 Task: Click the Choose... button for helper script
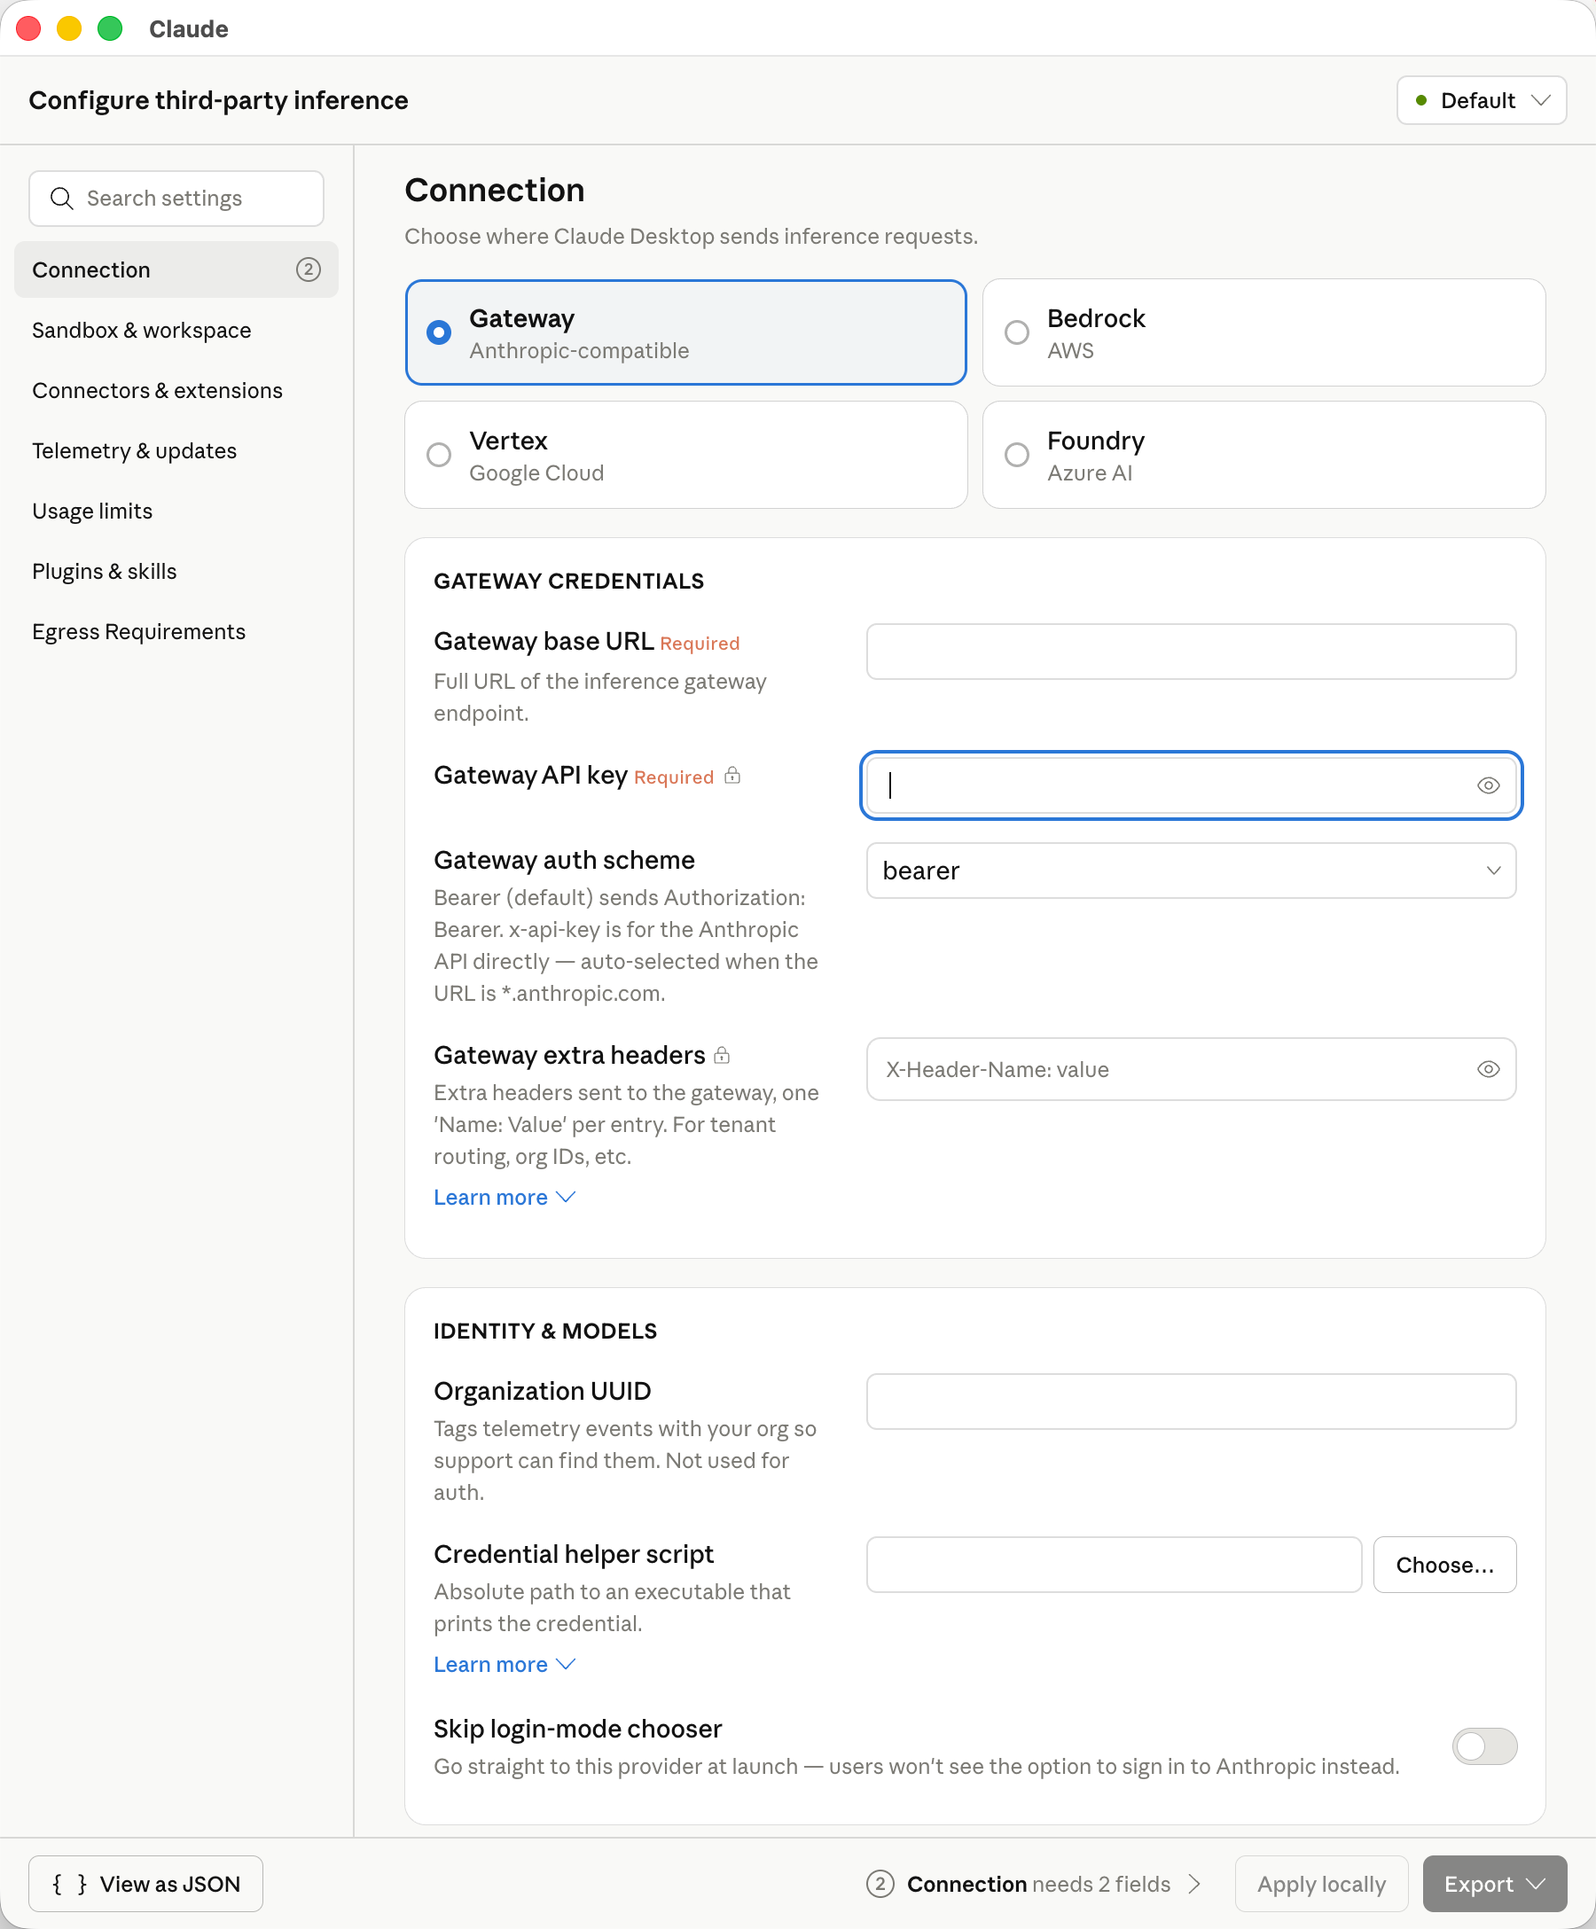click(1443, 1566)
